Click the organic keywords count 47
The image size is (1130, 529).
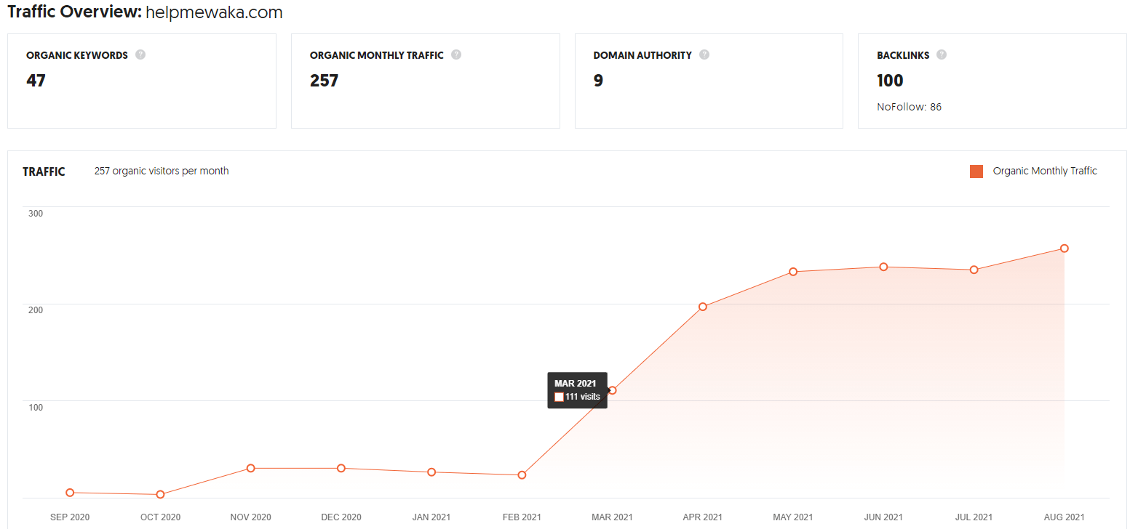[x=36, y=81]
